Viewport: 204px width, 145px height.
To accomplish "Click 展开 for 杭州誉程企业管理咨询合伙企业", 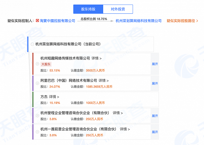I will click(155, 116).
